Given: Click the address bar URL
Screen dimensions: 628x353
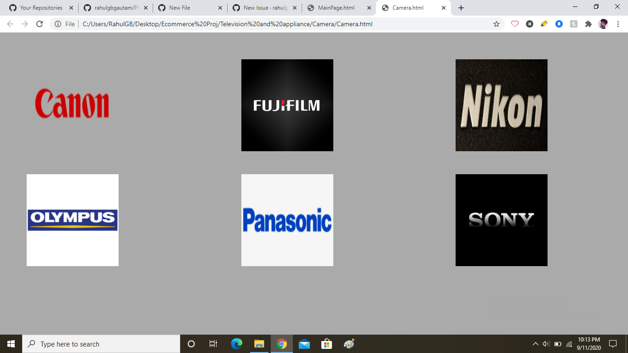Looking at the screenshot, I should (x=228, y=24).
